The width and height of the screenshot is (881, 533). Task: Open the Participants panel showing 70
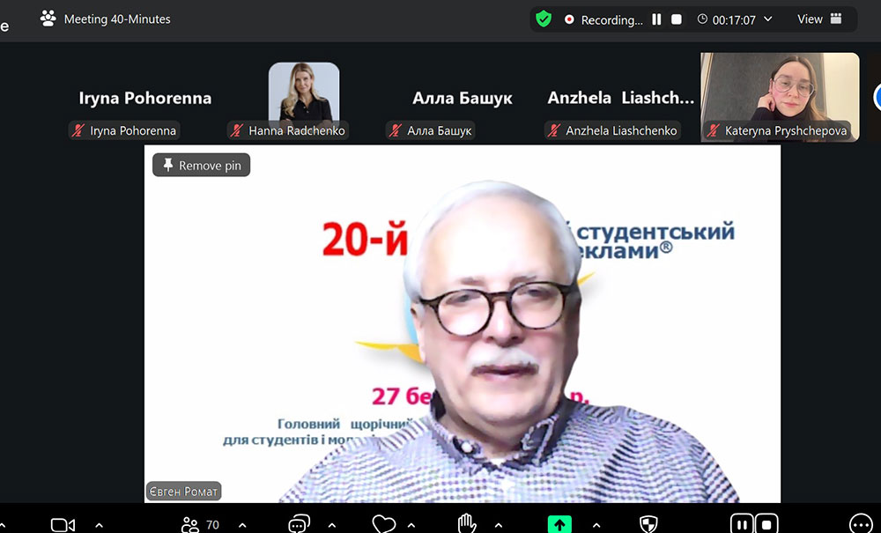pos(200,524)
